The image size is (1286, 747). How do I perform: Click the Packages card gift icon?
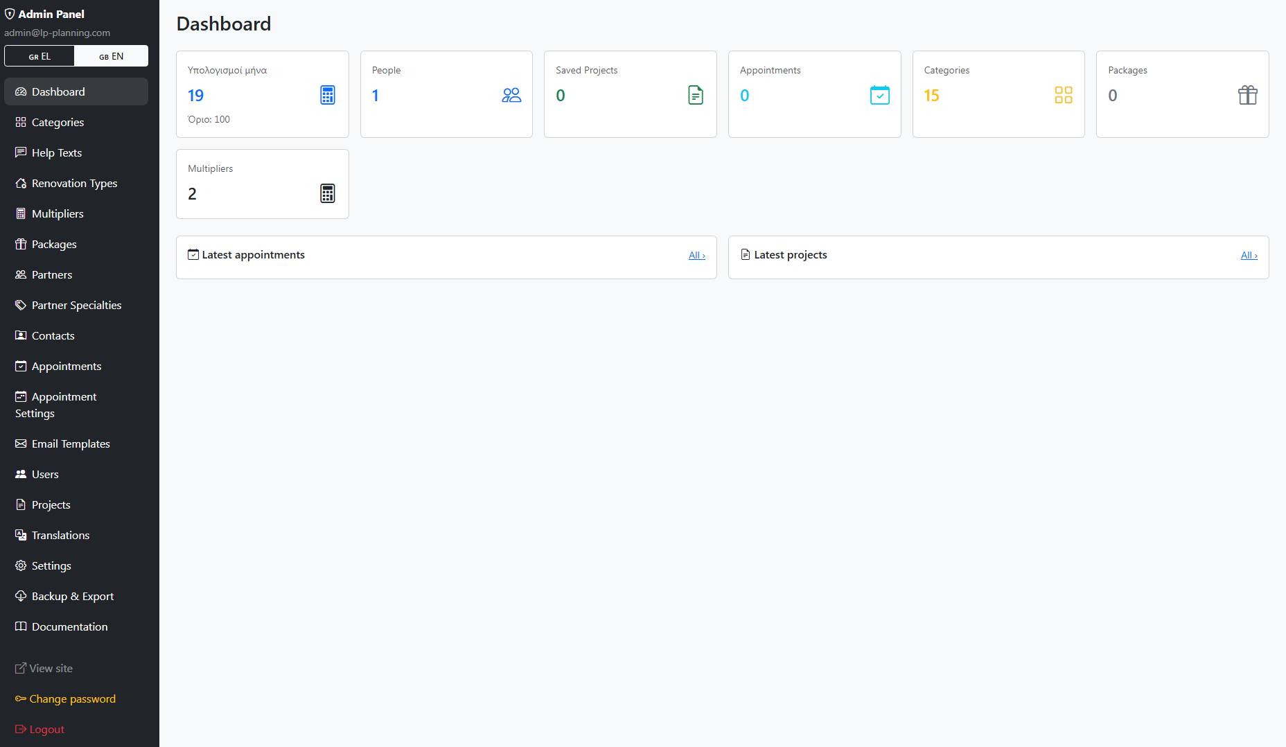click(1248, 95)
